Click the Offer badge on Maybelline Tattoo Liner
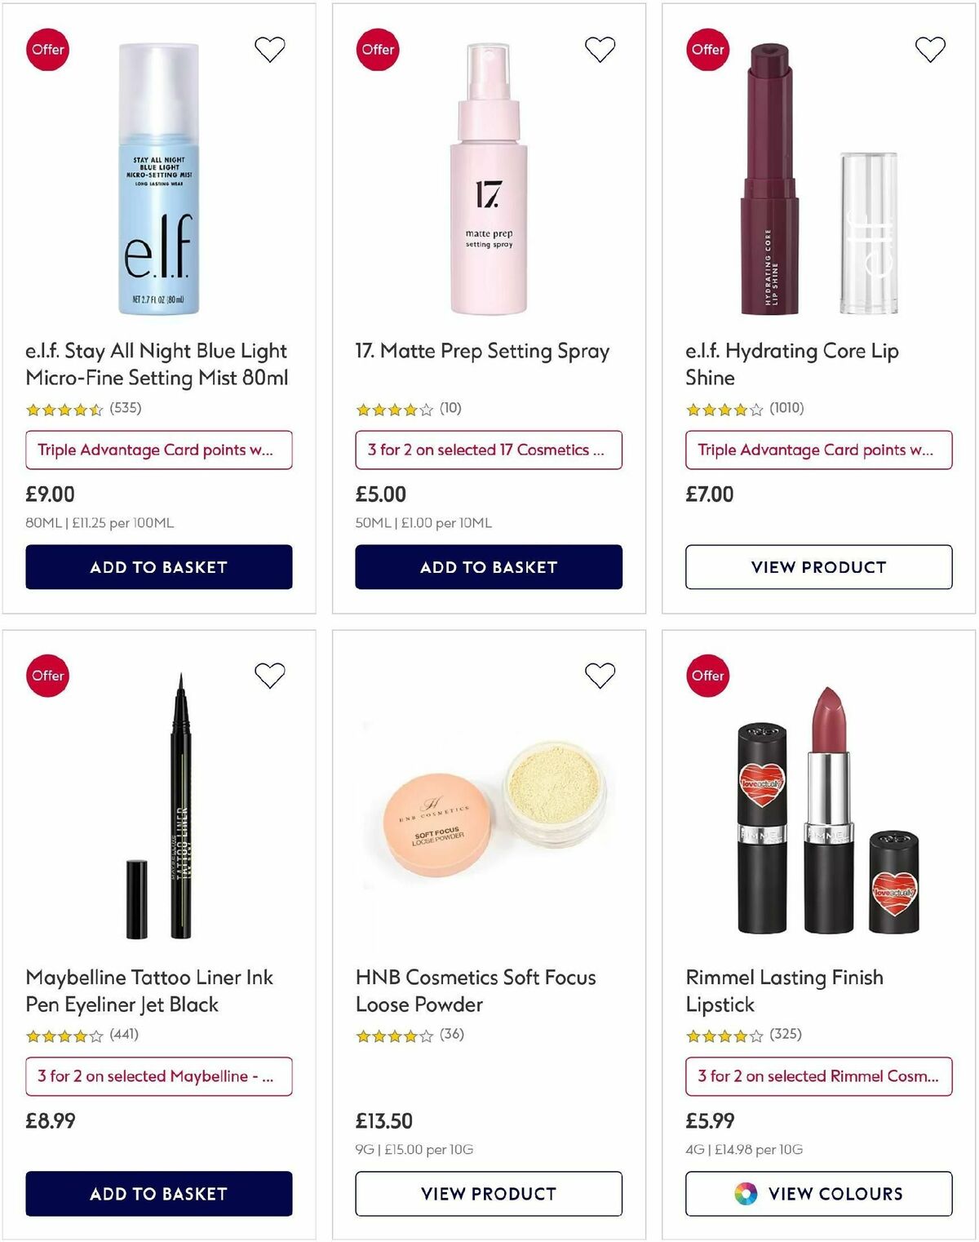Screen dimensions: 979x1242 click(x=47, y=676)
